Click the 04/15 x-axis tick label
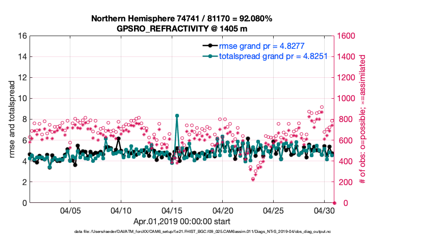Image resolution: width=423 pixels, height=239 pixels. (x=172, y=211)
